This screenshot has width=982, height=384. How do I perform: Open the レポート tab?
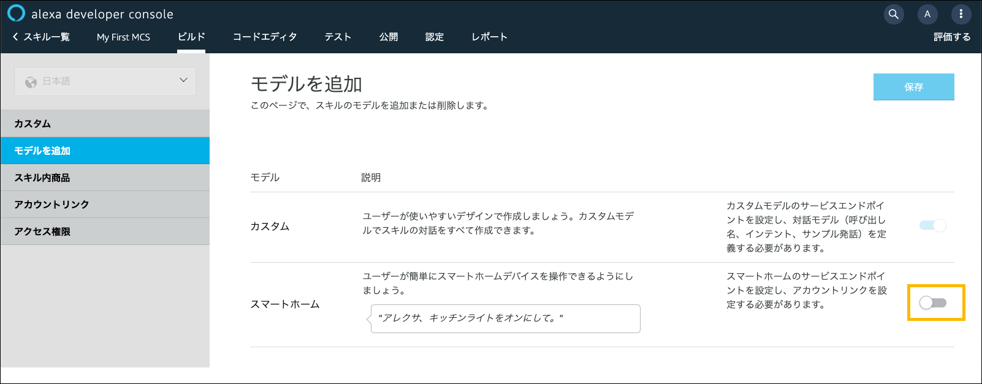489,37
